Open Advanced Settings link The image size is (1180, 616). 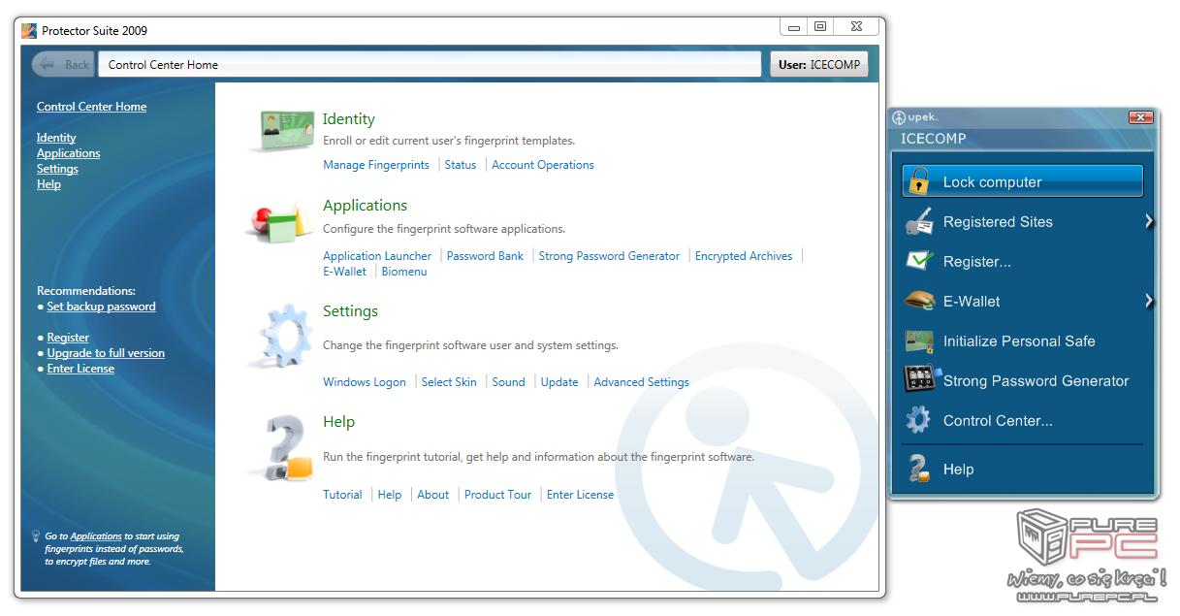(641, 382)
